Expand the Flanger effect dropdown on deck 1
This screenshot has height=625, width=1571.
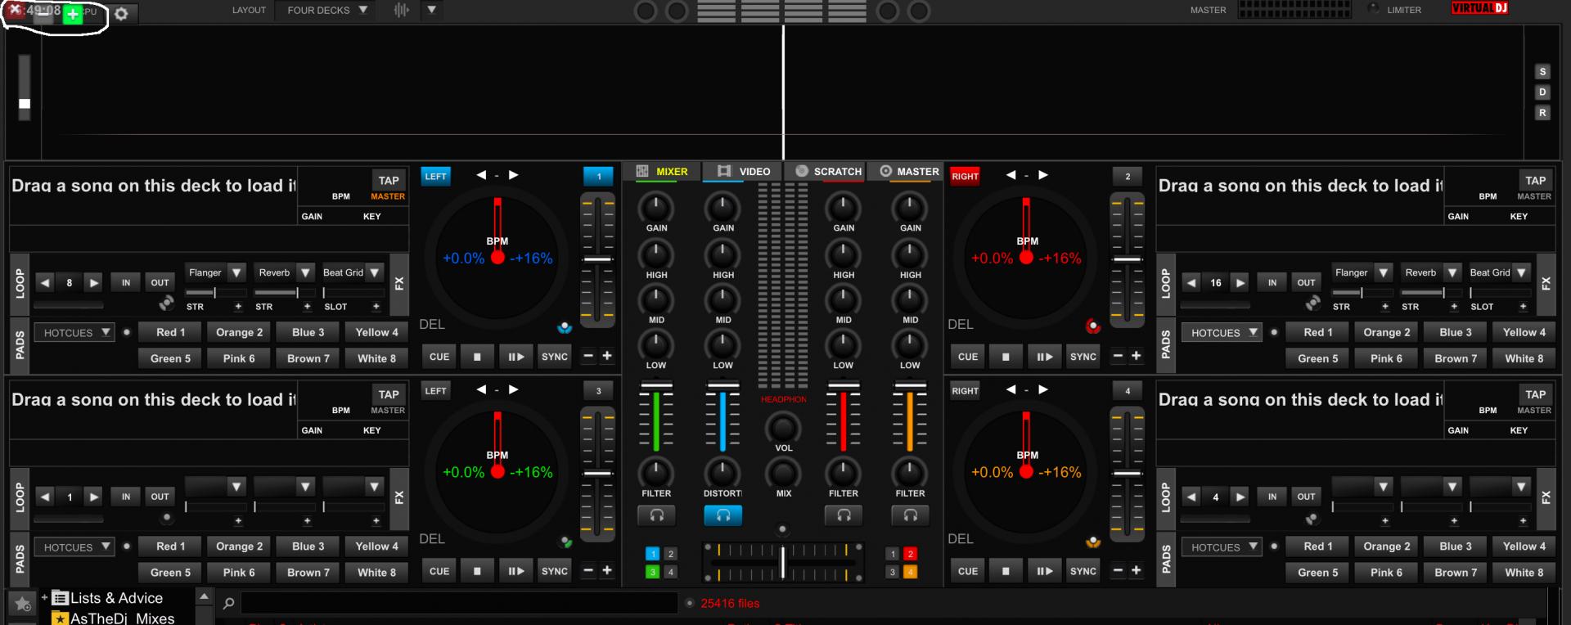coord(236,272)
